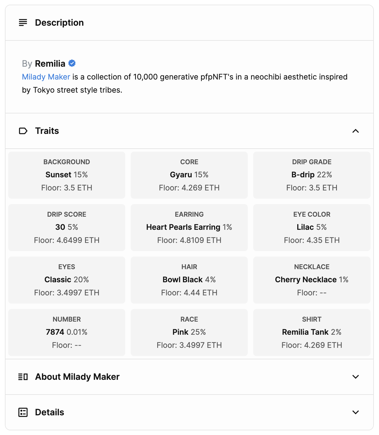This screenshot has width=379, height=435.
Task: Open the Milady Maker collection link
Action: pos(46,77)
